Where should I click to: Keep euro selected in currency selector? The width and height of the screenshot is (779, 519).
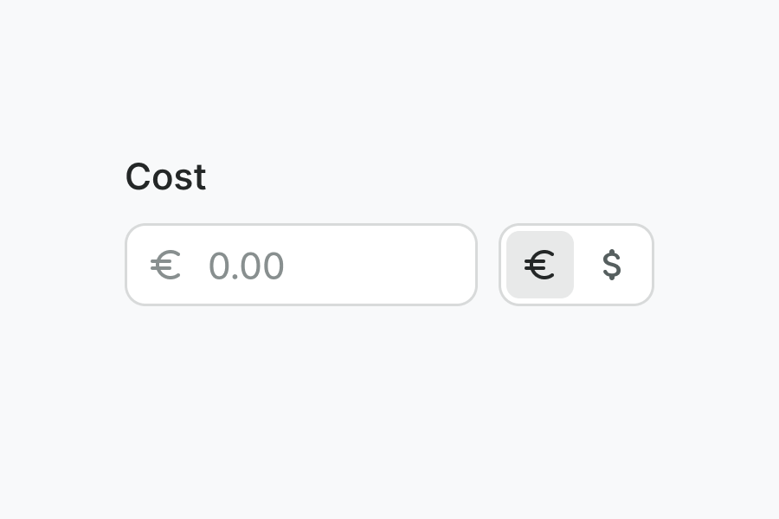(540, 265)
